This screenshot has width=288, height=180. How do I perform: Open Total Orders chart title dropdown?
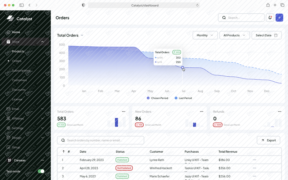82,35
